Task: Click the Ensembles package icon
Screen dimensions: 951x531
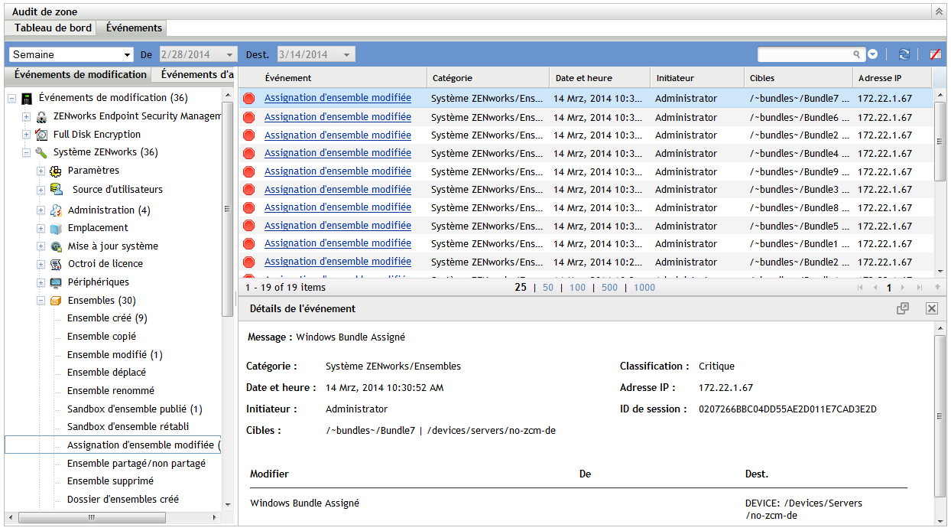Action: (56, 301)
